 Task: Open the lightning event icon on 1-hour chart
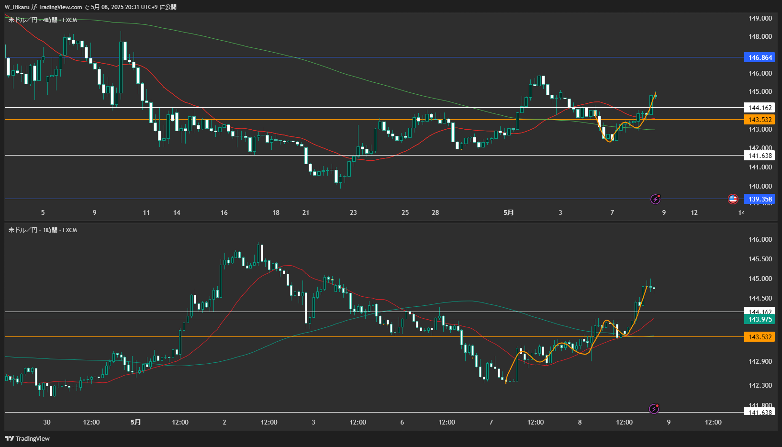click(x=654, y=409)
